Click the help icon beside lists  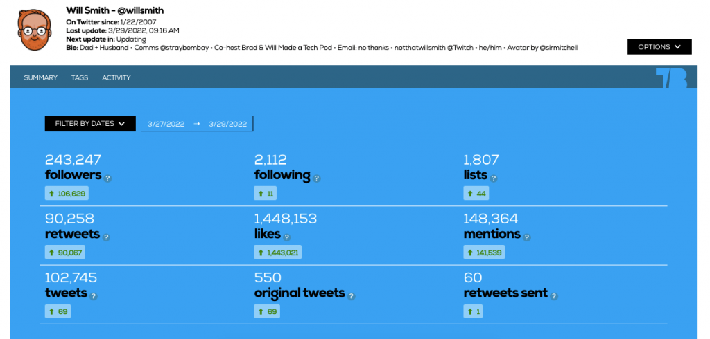coord(494,178)
